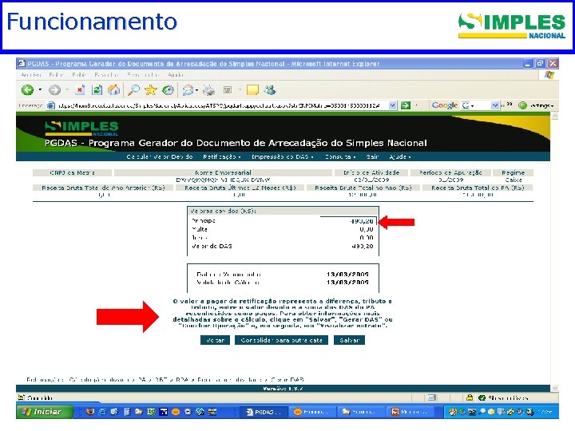Click the grey Forward arrow button

[54, 89]
